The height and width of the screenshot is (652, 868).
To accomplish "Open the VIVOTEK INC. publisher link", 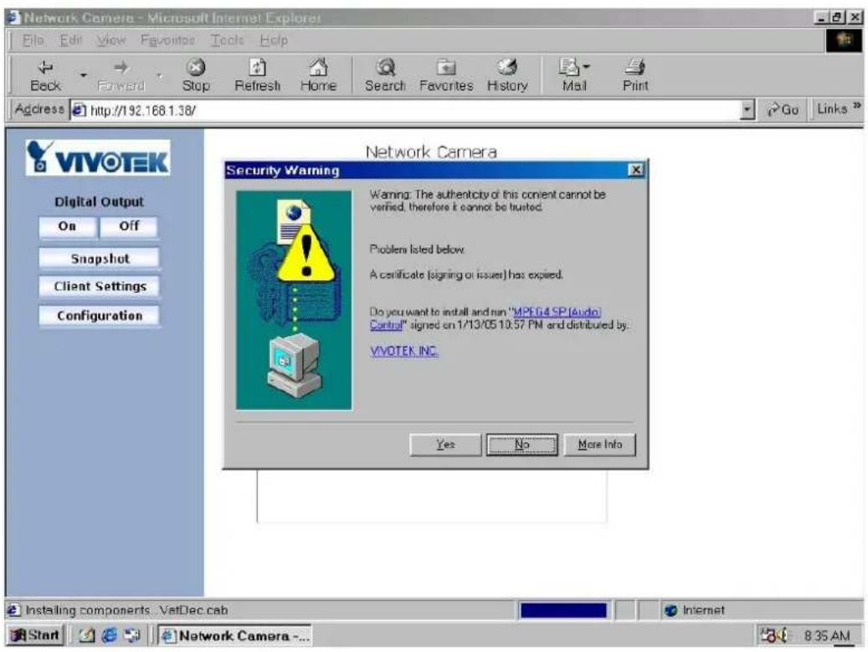I will click(403, 351).
